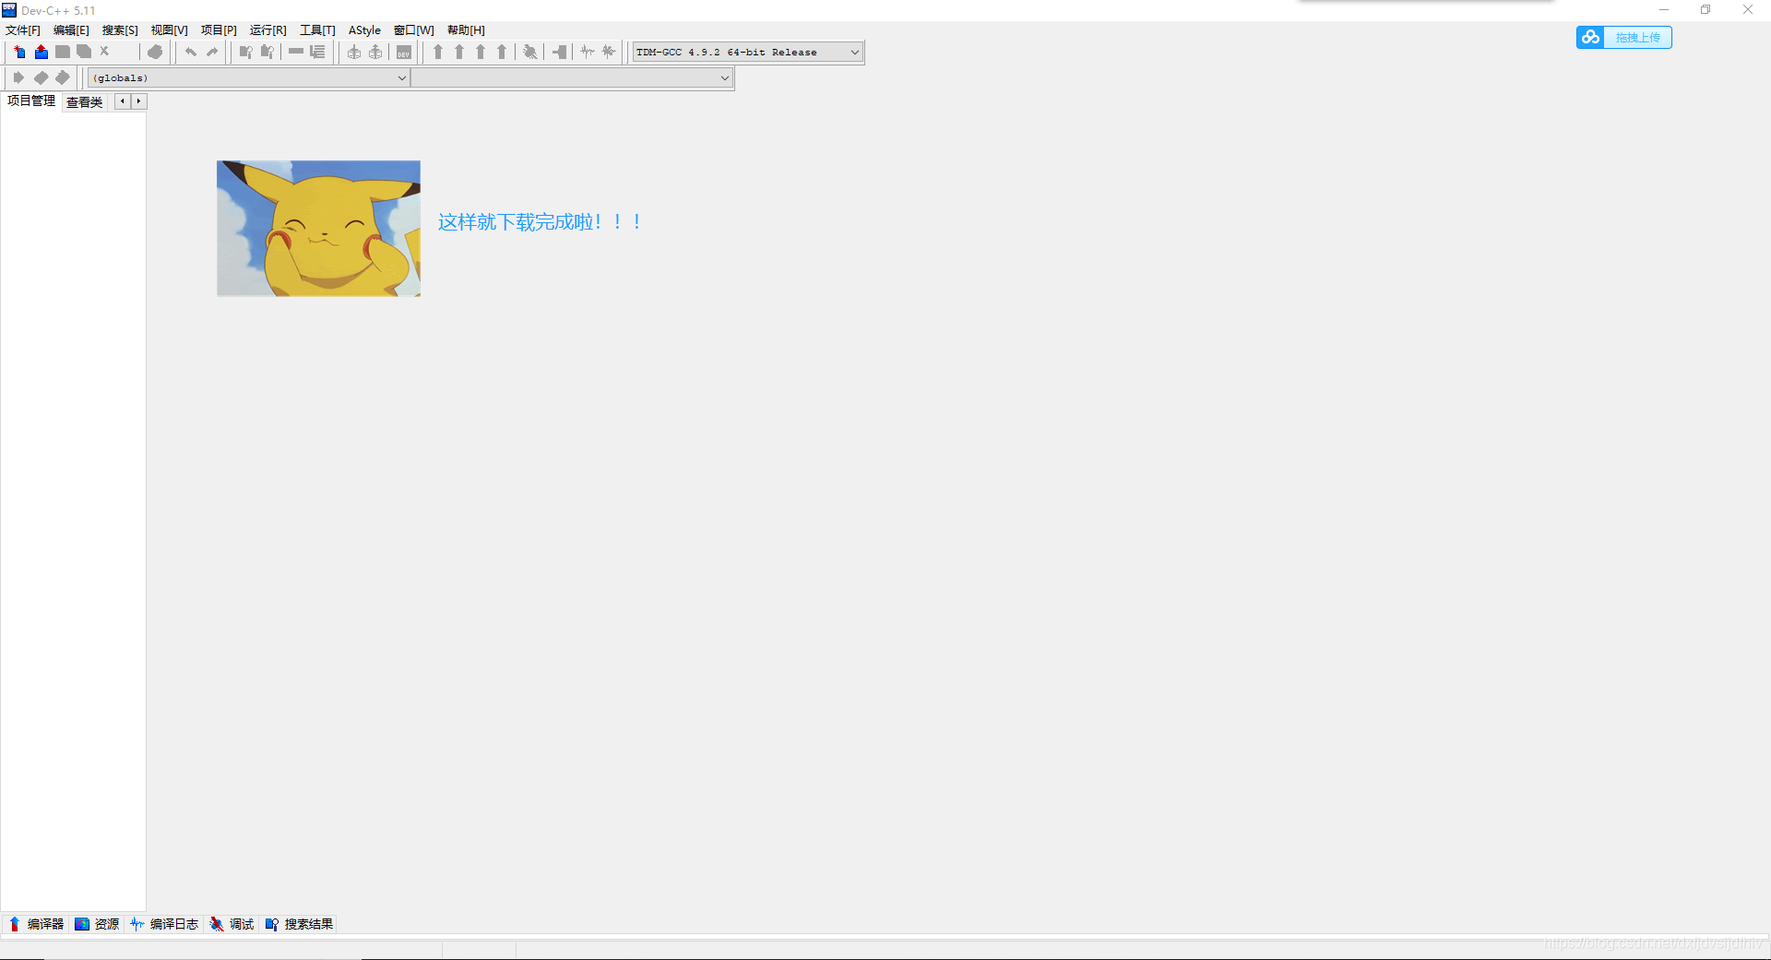Start debugging with the bug icon
This screenshot has width=1771, height=960.
[530, 52]
